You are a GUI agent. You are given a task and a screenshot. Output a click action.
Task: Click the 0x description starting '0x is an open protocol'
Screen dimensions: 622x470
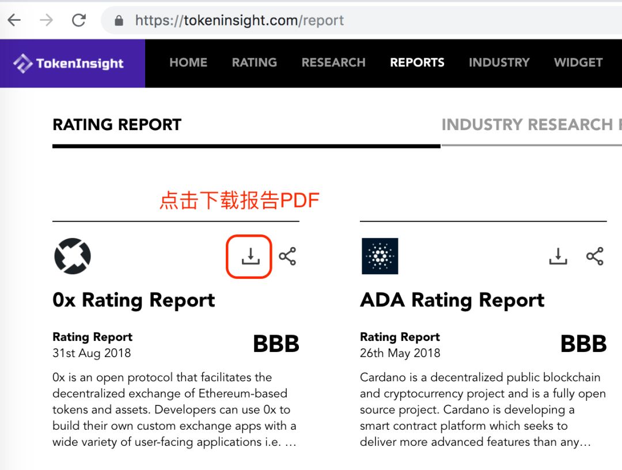point(175,410)
